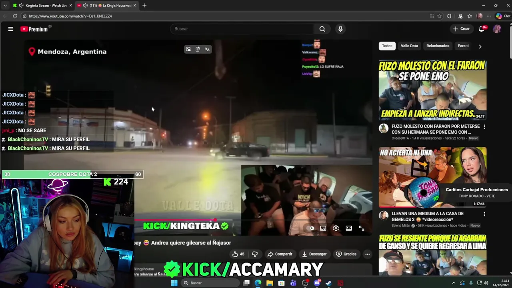Viewport: 512px width, 288px height.
Task: Open the Fuzo molesto con el Faraon thumbnail
Action: pos(432,90)
